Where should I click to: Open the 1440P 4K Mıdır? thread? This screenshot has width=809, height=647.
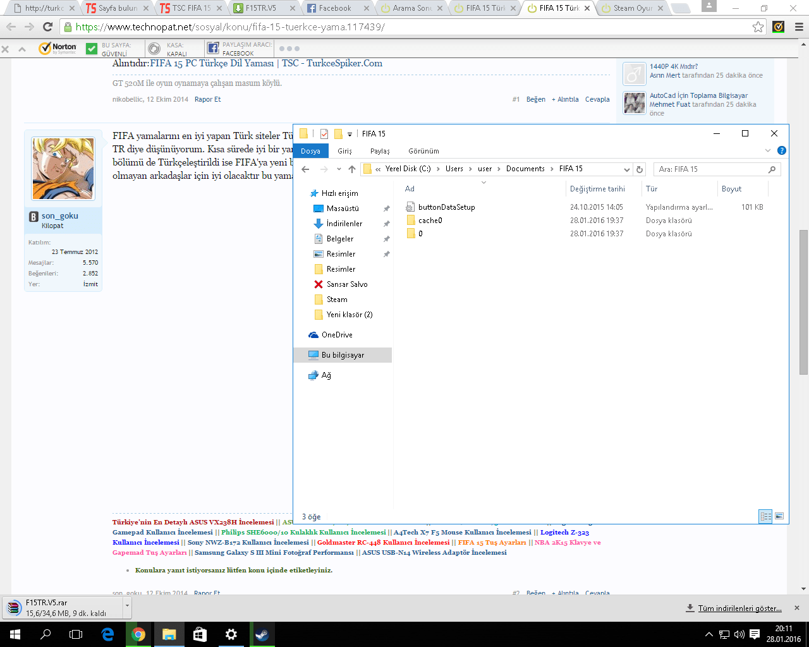pyautogui.click(x=674, y=66)
